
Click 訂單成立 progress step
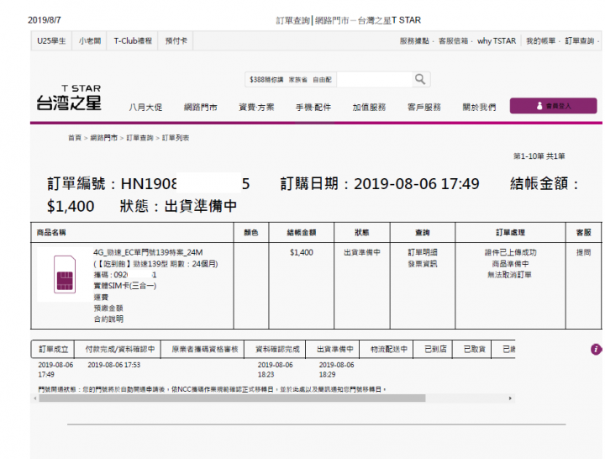53,350
